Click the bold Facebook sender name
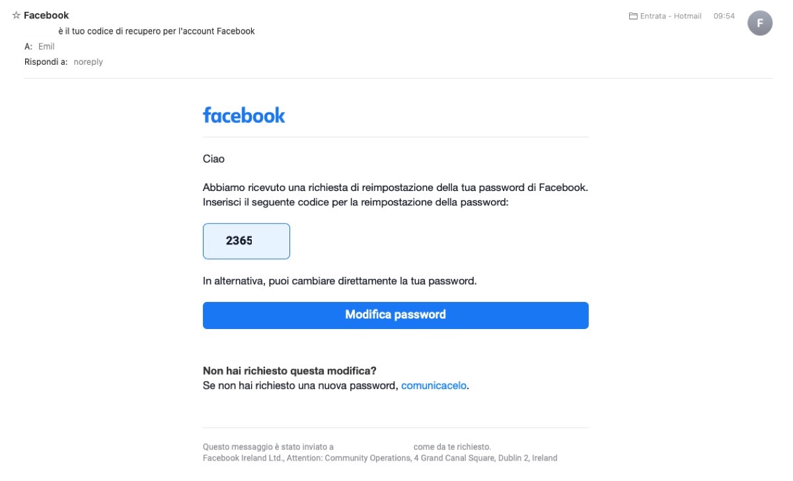The image size is (793, 481). click(x=46, y=15)
